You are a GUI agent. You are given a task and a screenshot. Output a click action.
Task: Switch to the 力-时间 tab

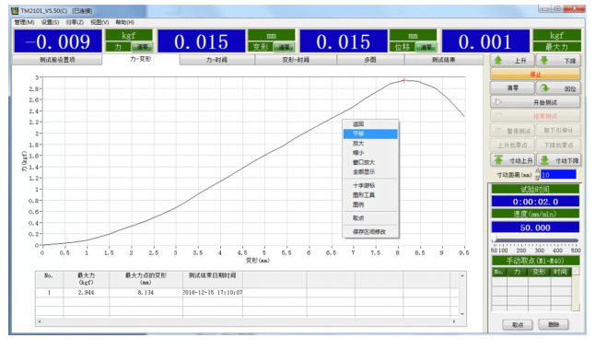coord(216,60)
